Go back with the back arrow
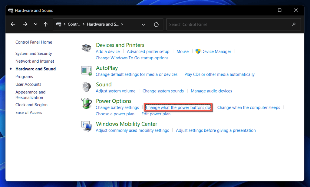310x187 pixels. click(13, 25)
